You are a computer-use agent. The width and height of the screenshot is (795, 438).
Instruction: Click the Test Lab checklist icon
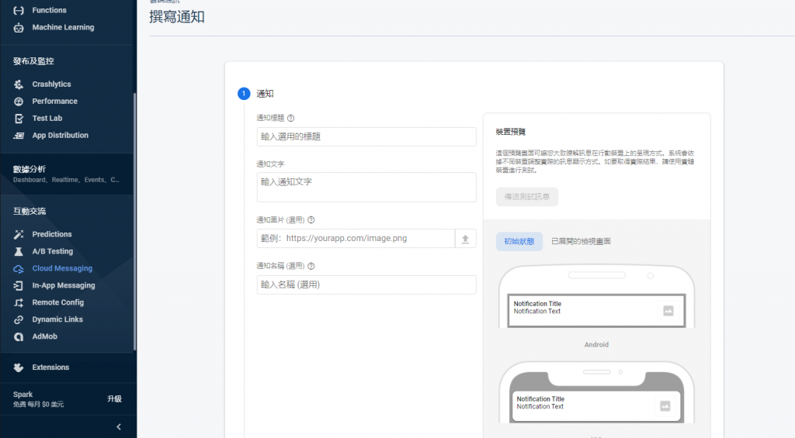19,119
